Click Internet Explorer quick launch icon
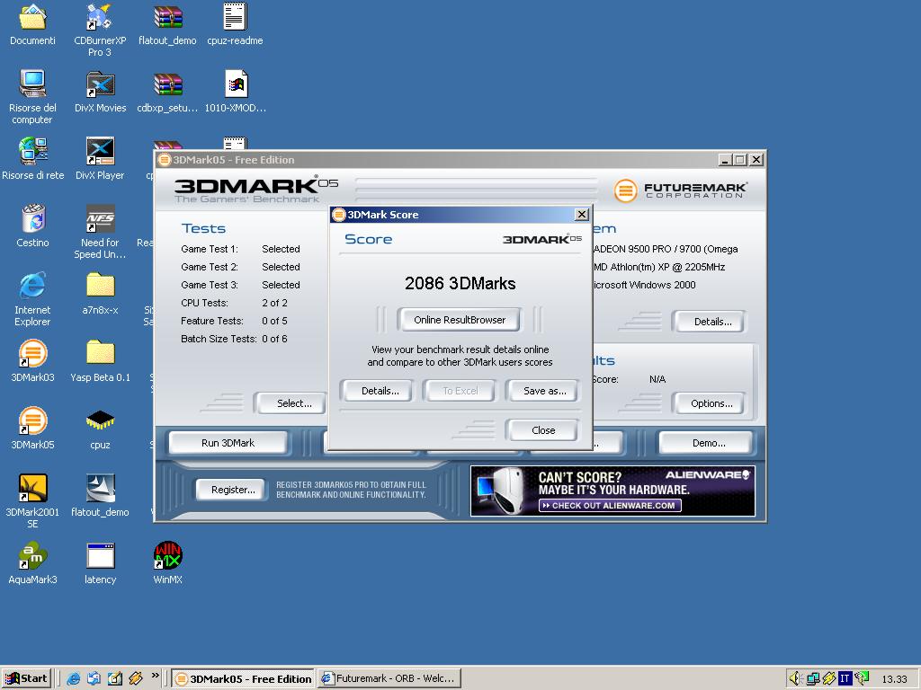The height and width of the screenshot is (690, 921). pyautogui.click(x=74, y=679)
